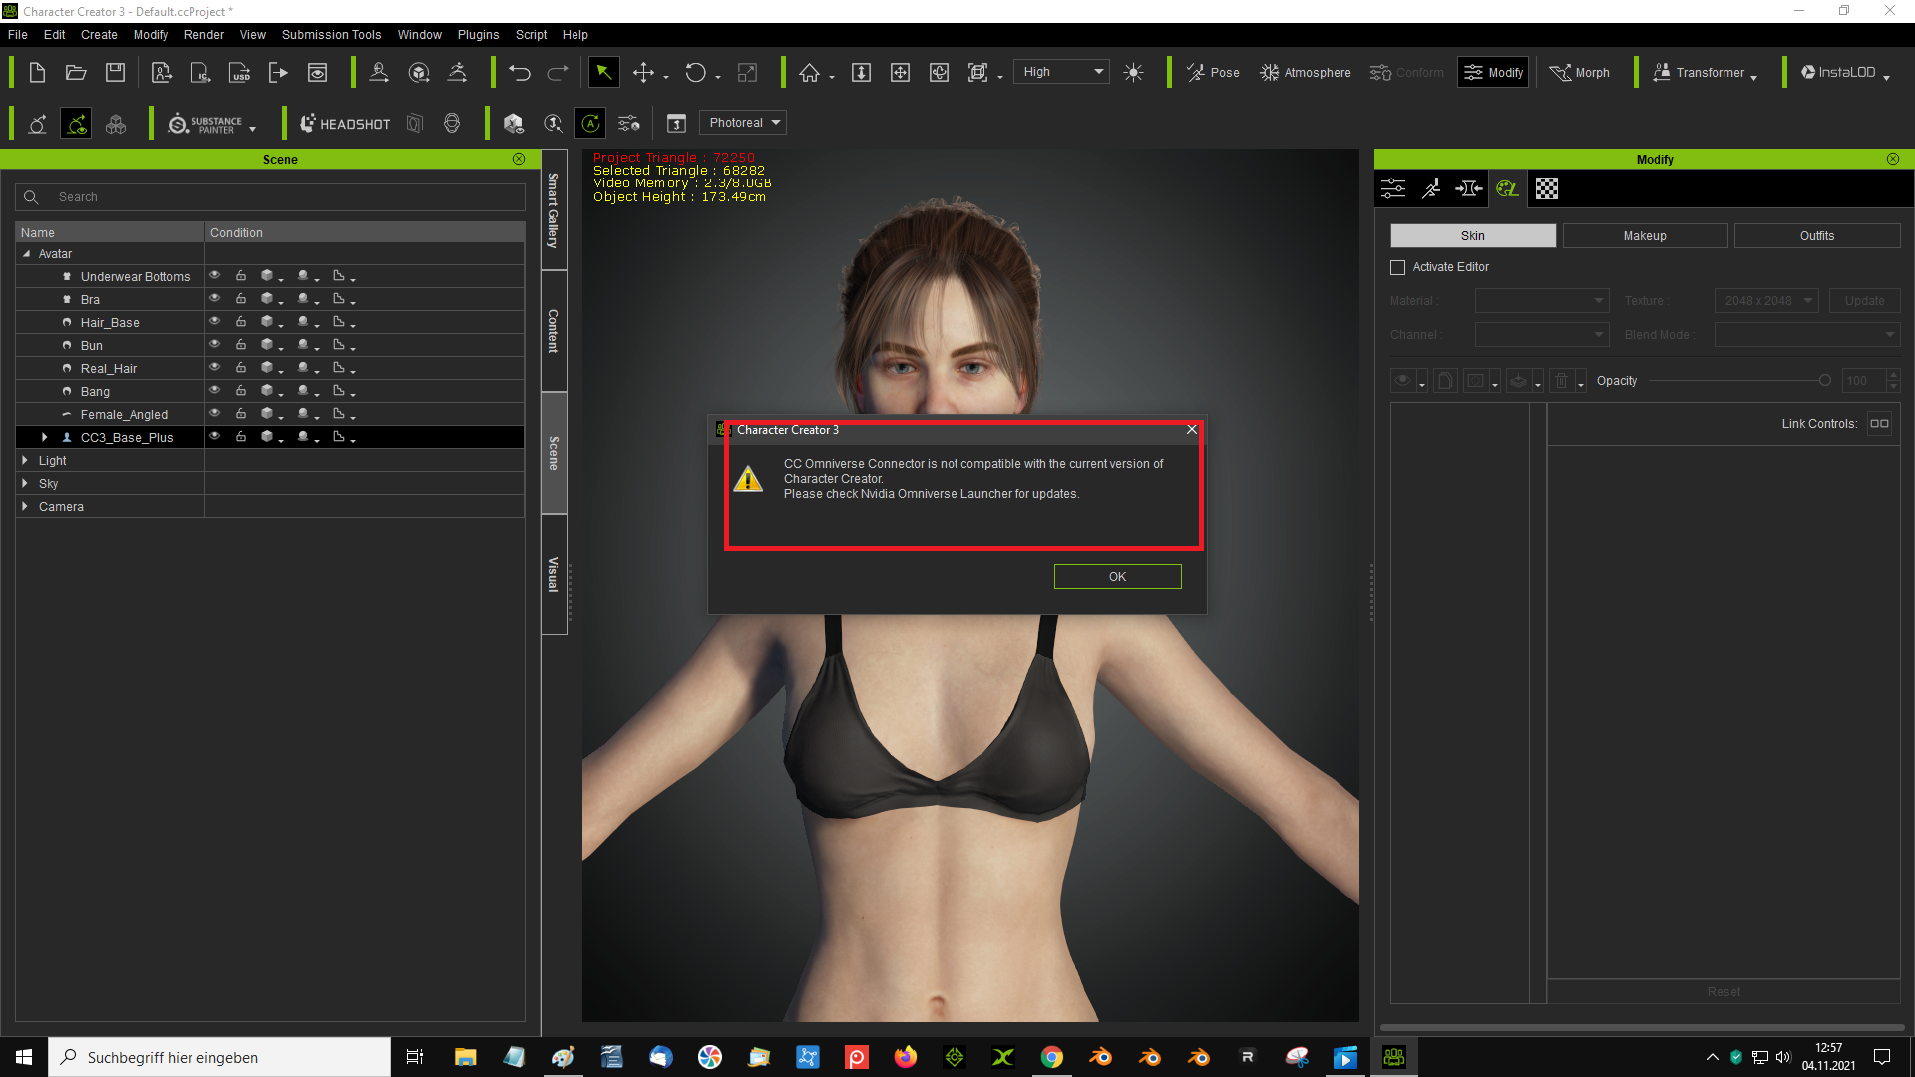
Task: Click the Atmosphere button
Action: [x=1305, y=72]
